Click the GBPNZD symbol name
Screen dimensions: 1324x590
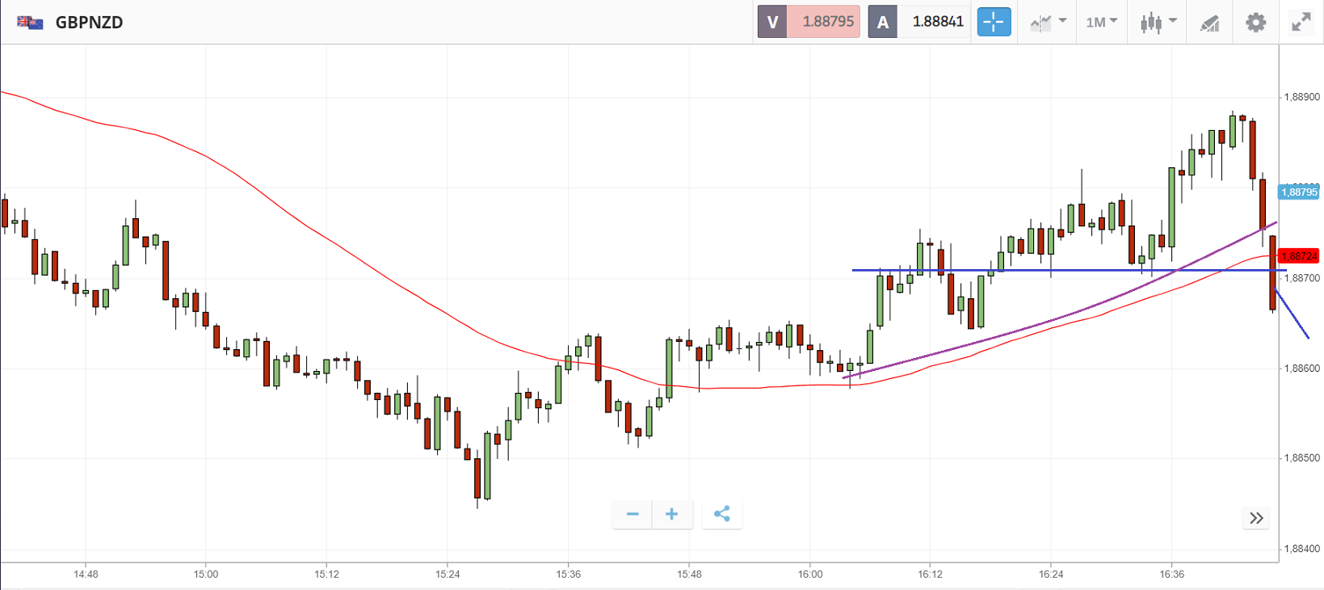coord(89,22)
